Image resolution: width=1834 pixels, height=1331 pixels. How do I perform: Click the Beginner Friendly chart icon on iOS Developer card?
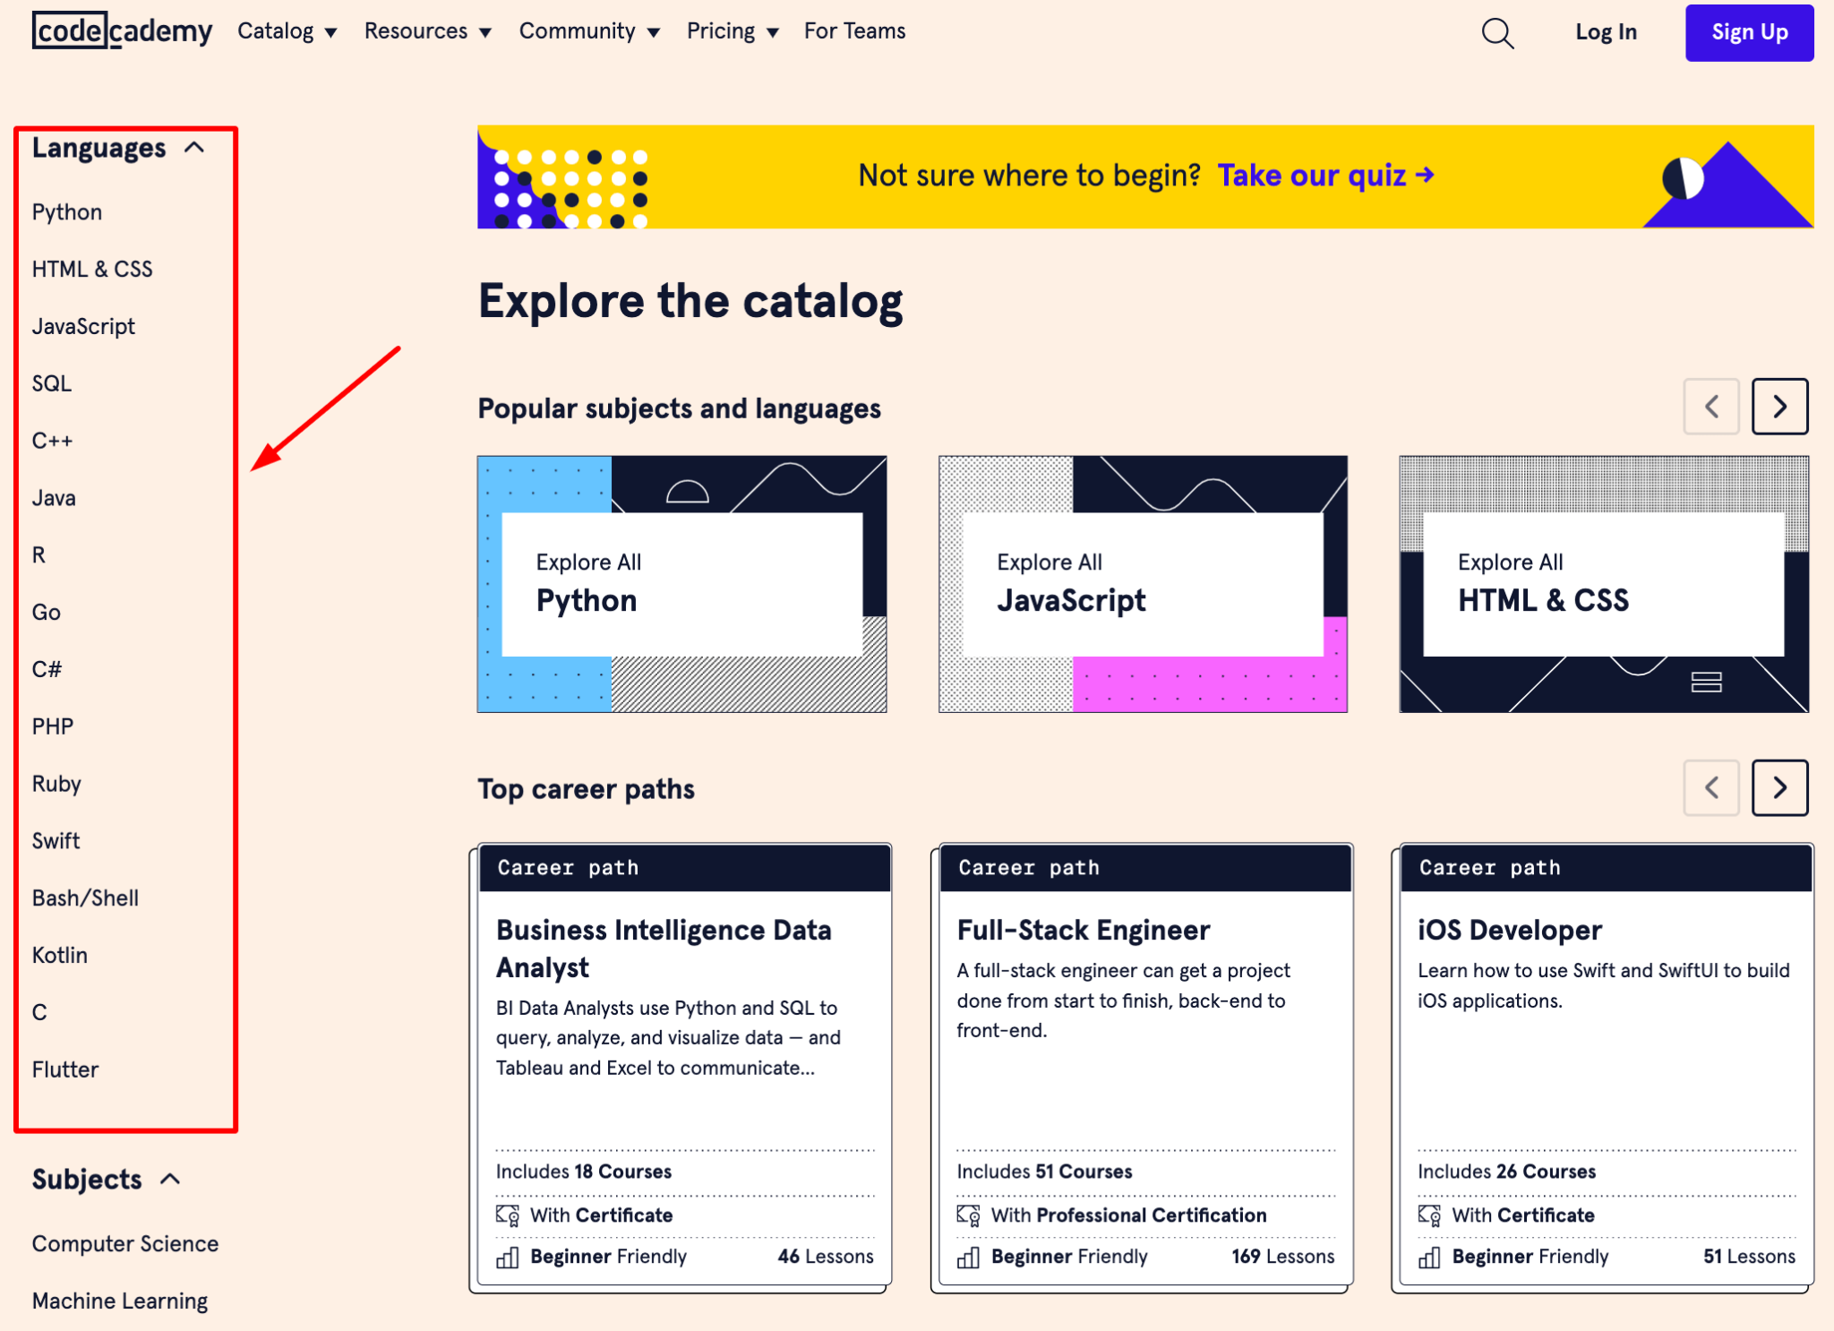coord(1429,1256)
